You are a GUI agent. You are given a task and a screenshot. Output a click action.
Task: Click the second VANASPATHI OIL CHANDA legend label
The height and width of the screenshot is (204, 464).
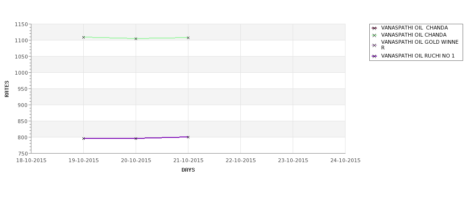tap(414, 35)
